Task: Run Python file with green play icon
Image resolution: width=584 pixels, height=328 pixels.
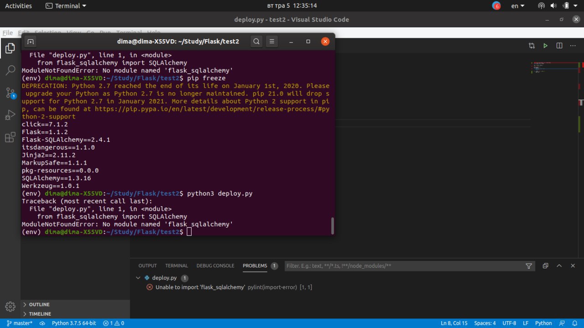Action: click(545, 46)
